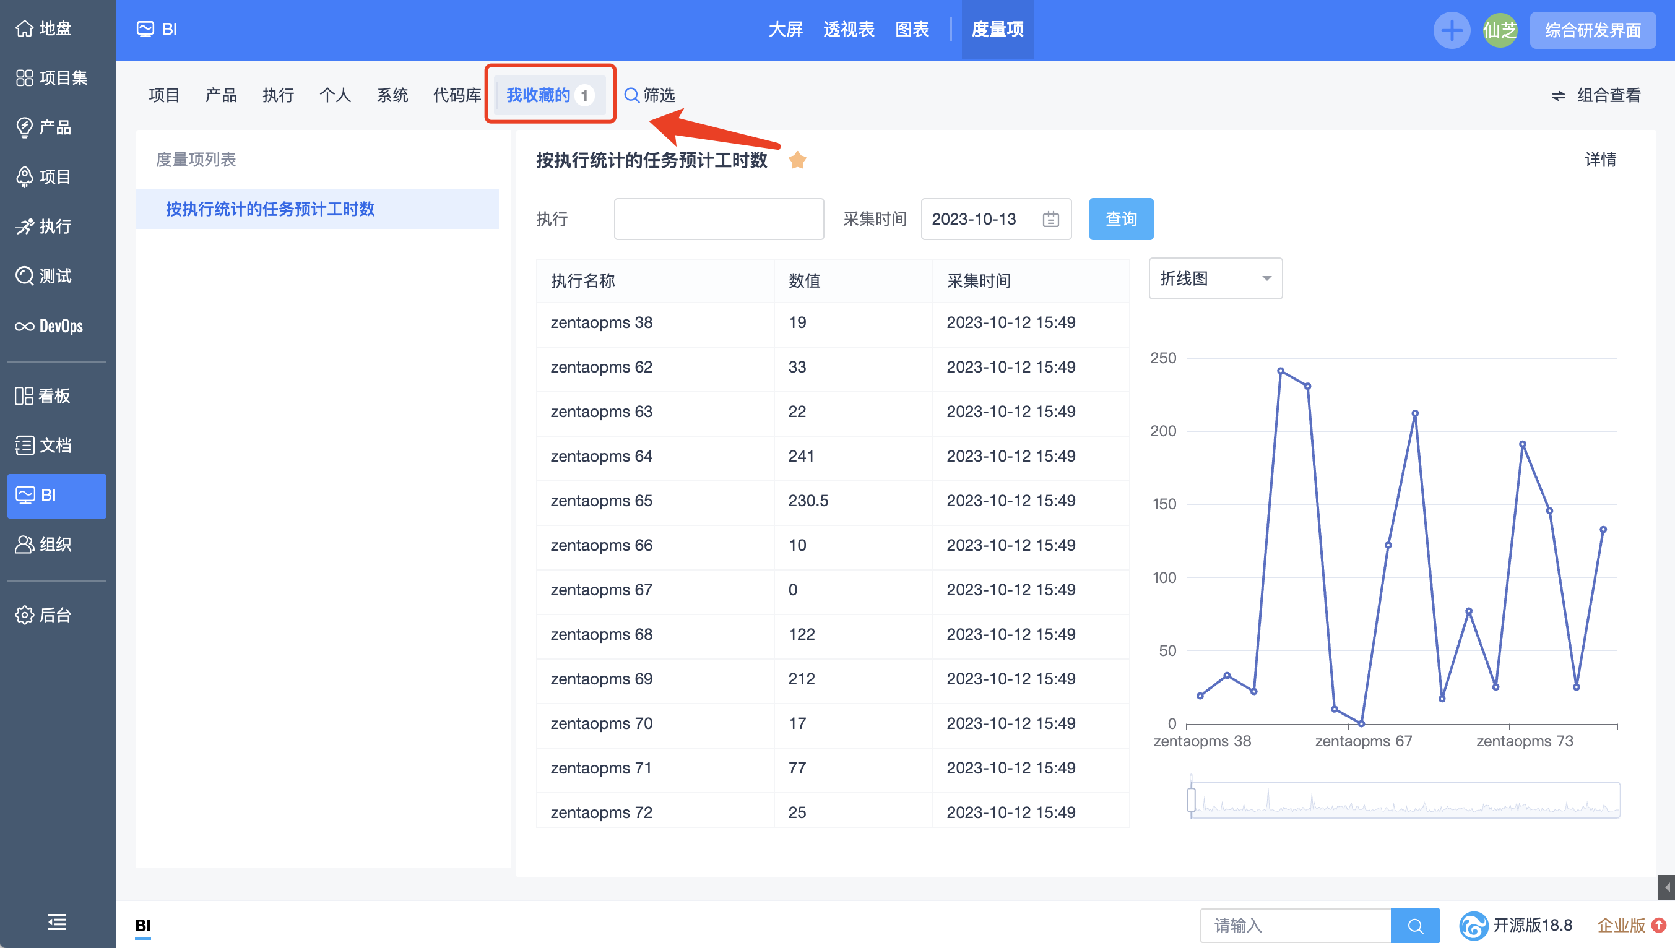The height and width of the screenshot is (948, 1675).
Task: Click the plus icon near the avatar
Action: [x=1452, y=29]
